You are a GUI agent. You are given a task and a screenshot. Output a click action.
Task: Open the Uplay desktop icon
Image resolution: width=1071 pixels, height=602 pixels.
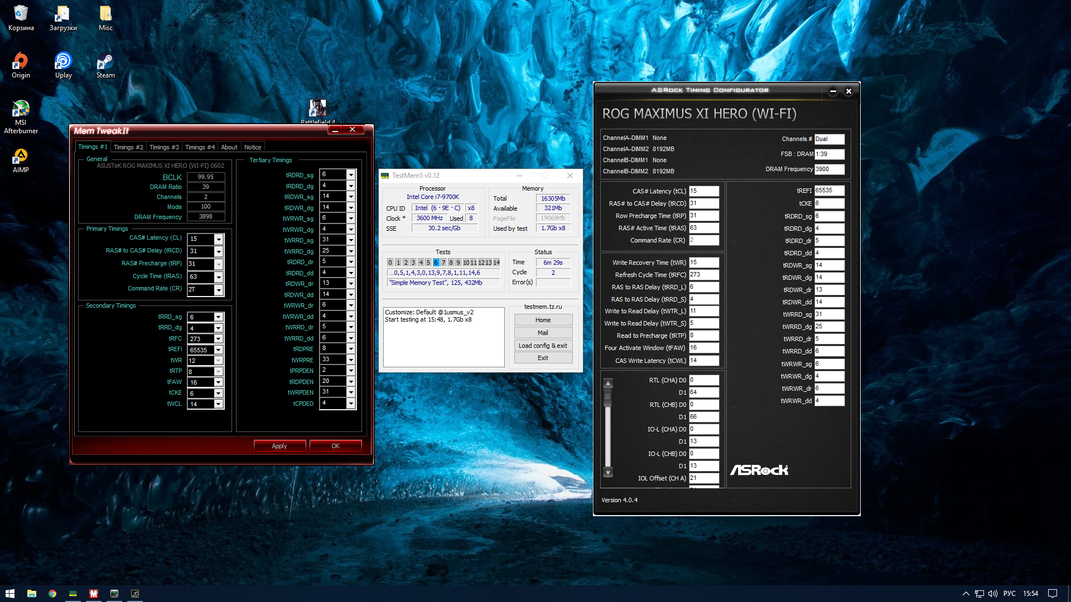[63, 65]
